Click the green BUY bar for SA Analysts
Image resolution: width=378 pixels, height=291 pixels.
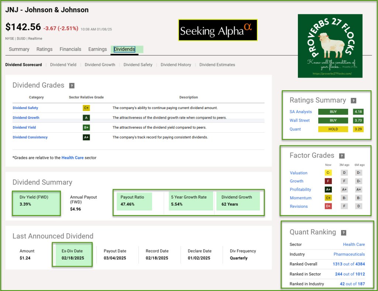pyautogui.click(x=333, y=112)
